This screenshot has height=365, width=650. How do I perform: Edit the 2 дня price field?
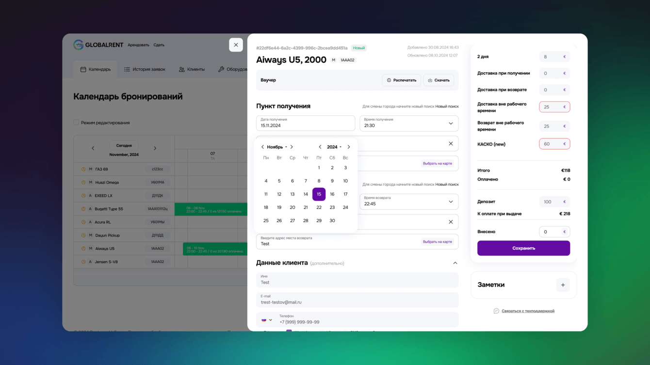pyautogui.click(x=554, y=57)
